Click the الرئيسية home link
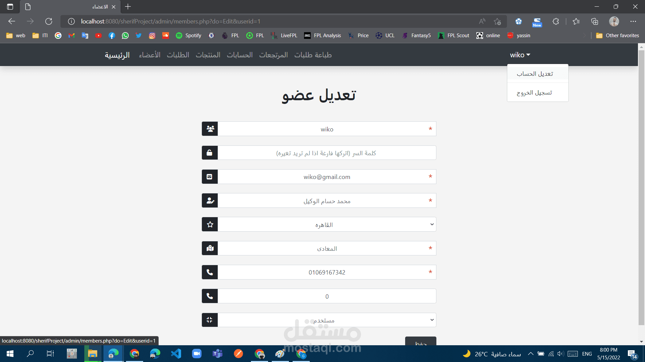The height and width of the screenshot is (362, 645). pos(117,55)
